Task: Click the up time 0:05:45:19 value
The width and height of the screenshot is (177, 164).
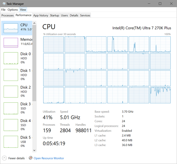Action: (x=54, y=144)
